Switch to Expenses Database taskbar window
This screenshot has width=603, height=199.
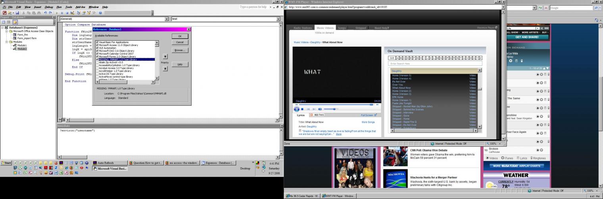click(x=219, y=163)
